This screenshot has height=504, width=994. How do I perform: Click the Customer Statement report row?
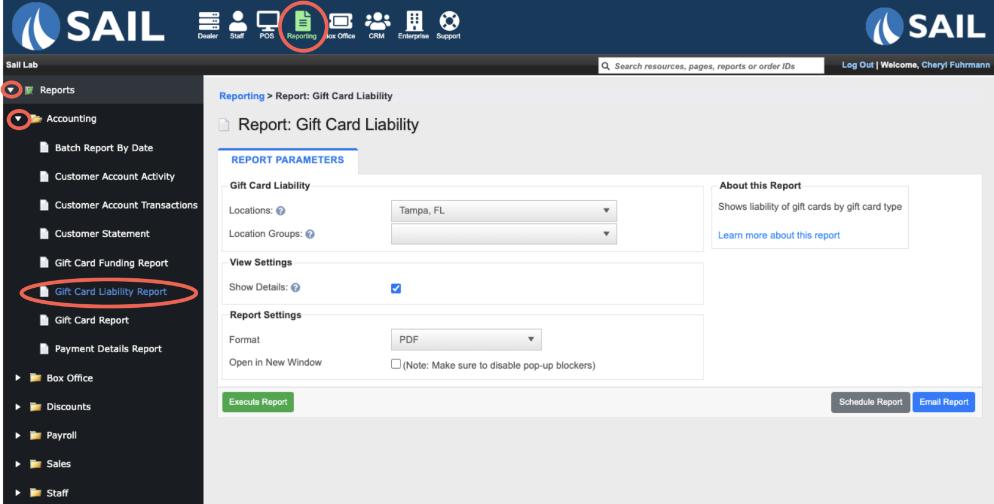pyautogui.click(x=102, y=234)
